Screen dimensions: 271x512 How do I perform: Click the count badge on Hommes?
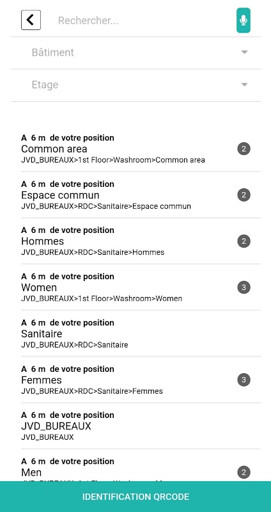click(x=244, y=242)
